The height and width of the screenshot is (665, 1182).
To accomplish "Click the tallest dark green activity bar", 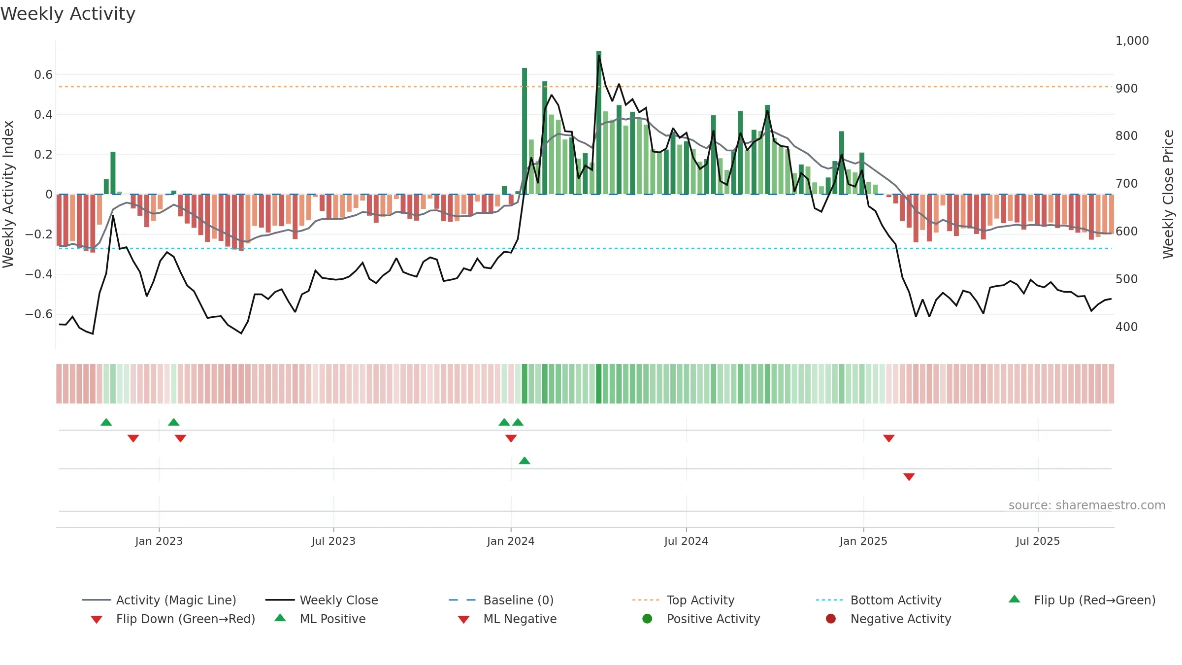I will pyautogui.click(x=599, y=123).
